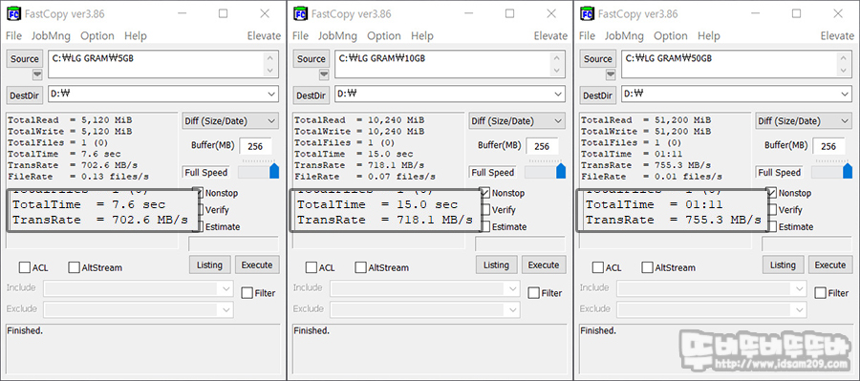Image resolution: width=860 pixels, height=381 pixels.
Task: Toggle Filter checkbox in the 10GB window
Action: click(x=534, y=293)
